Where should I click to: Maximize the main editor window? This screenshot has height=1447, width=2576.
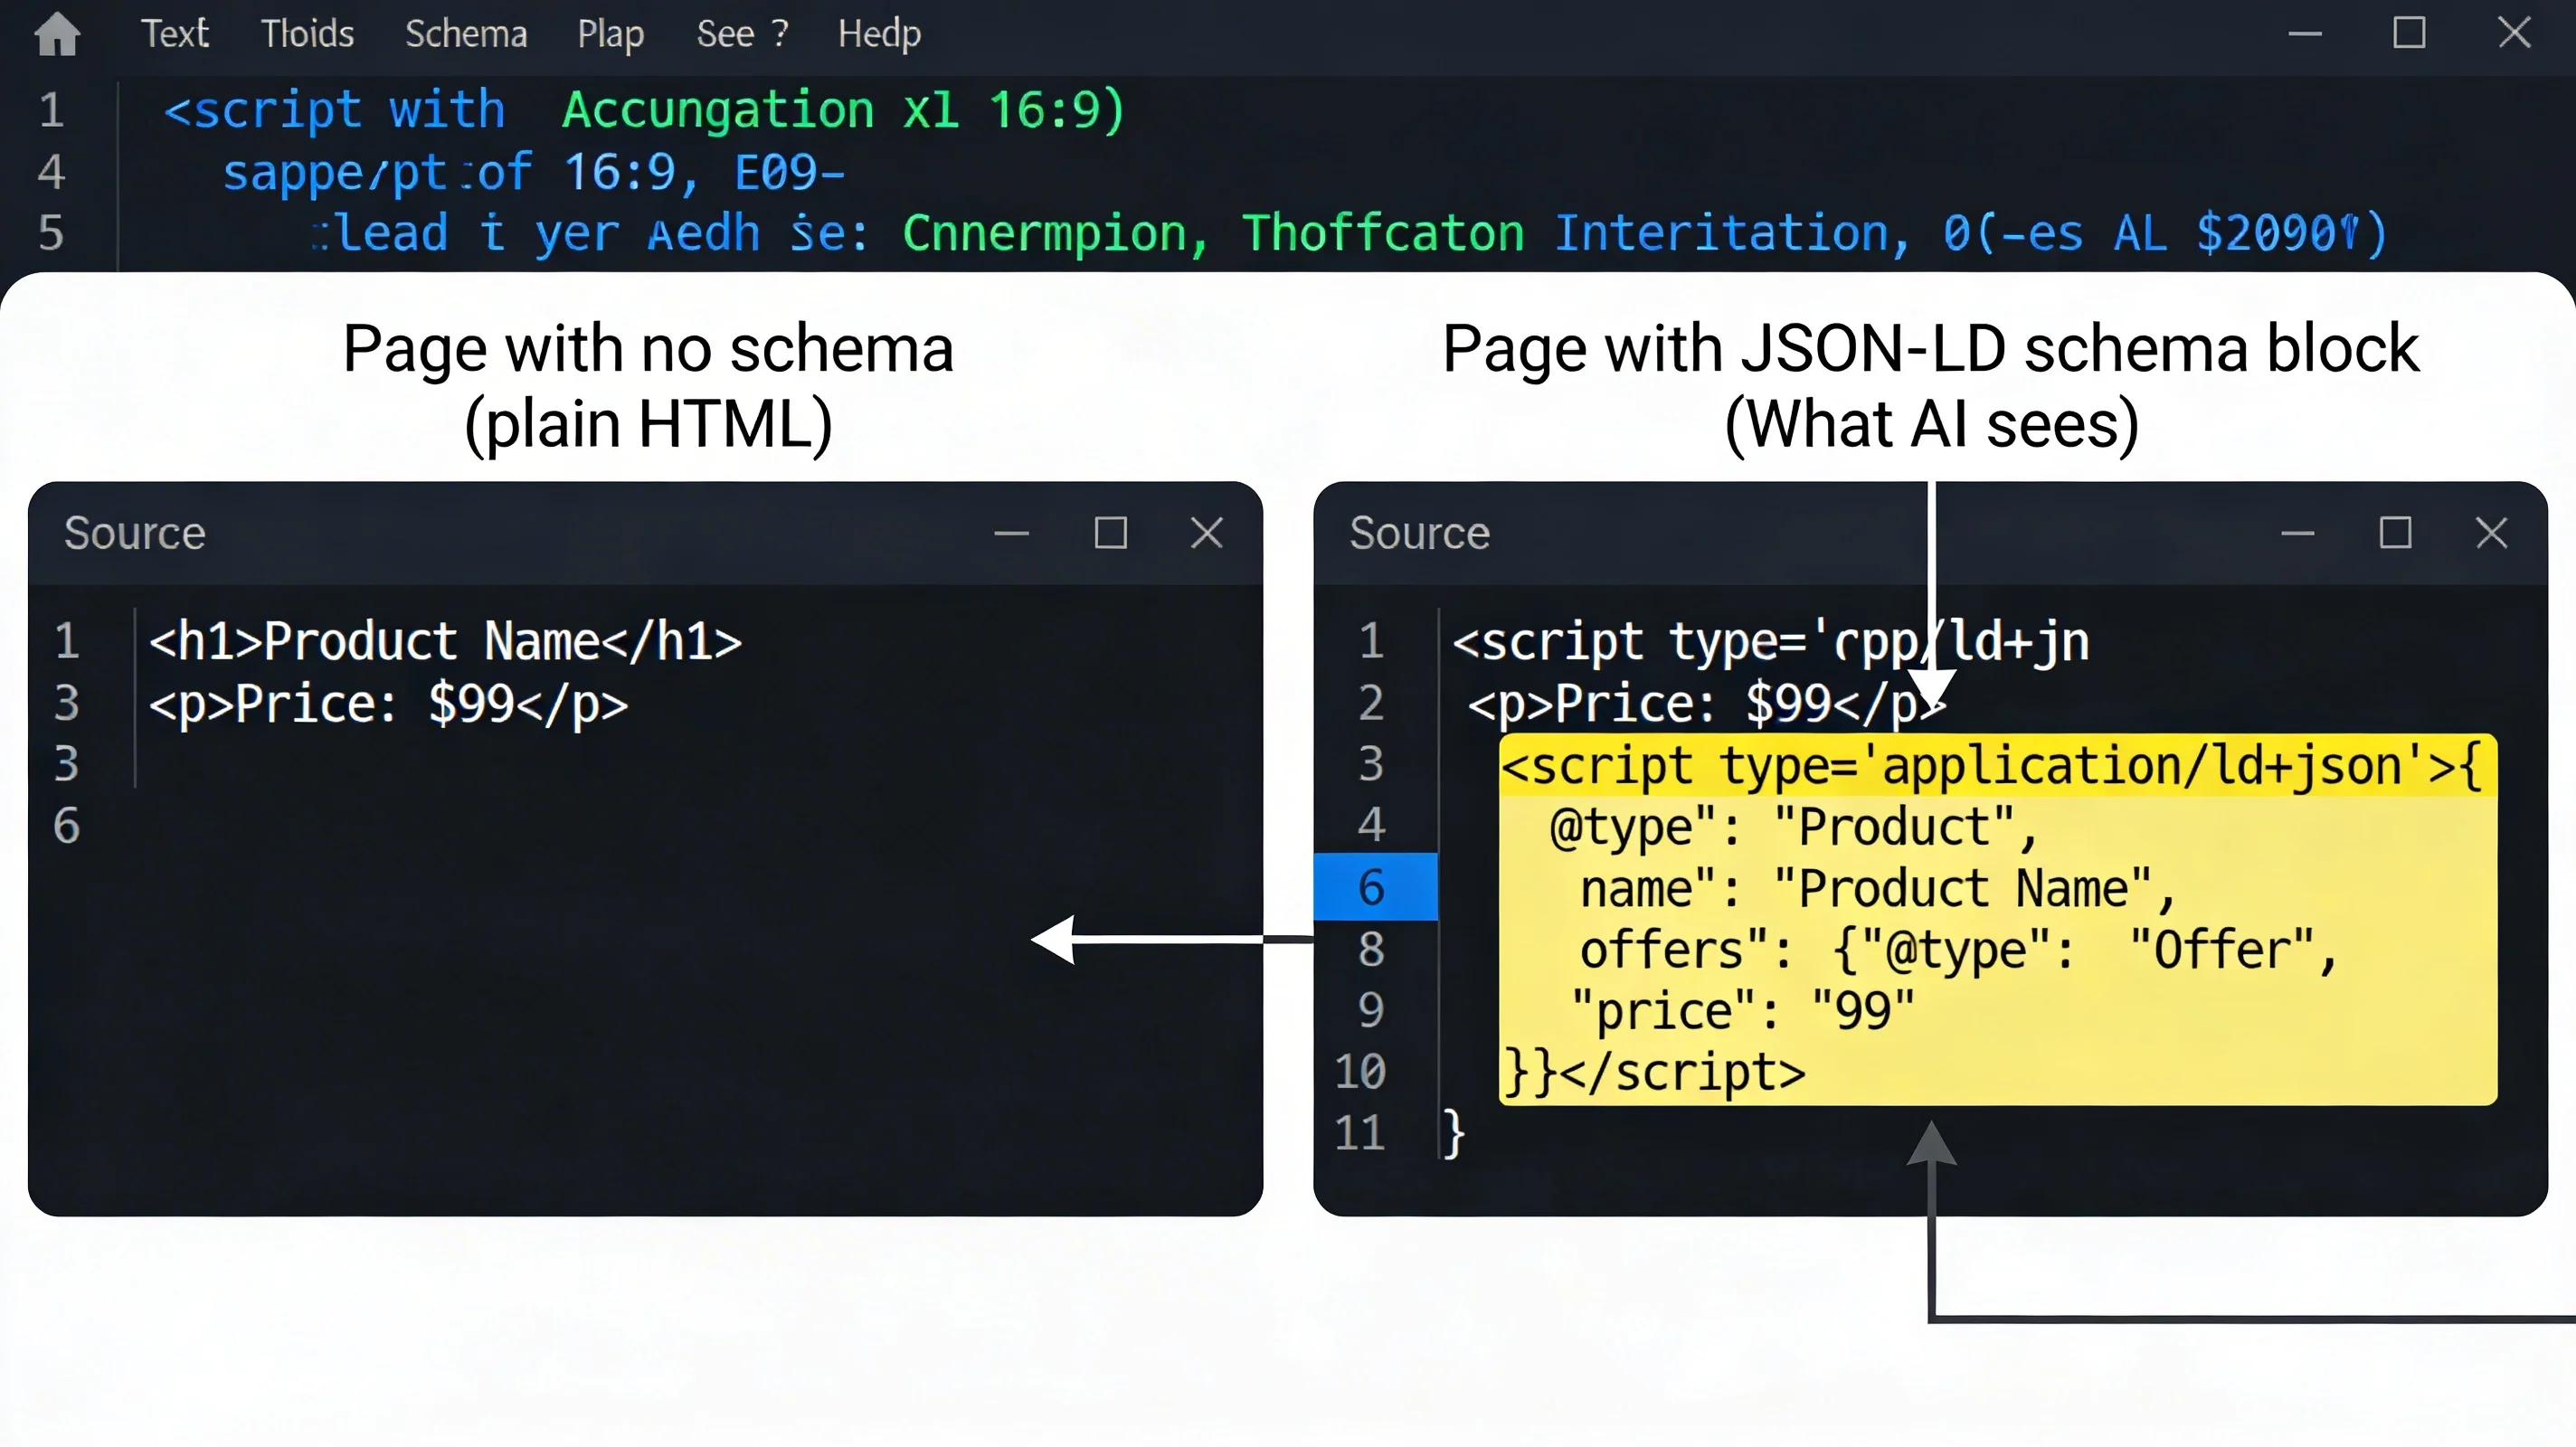click(x=2409, y=33)
